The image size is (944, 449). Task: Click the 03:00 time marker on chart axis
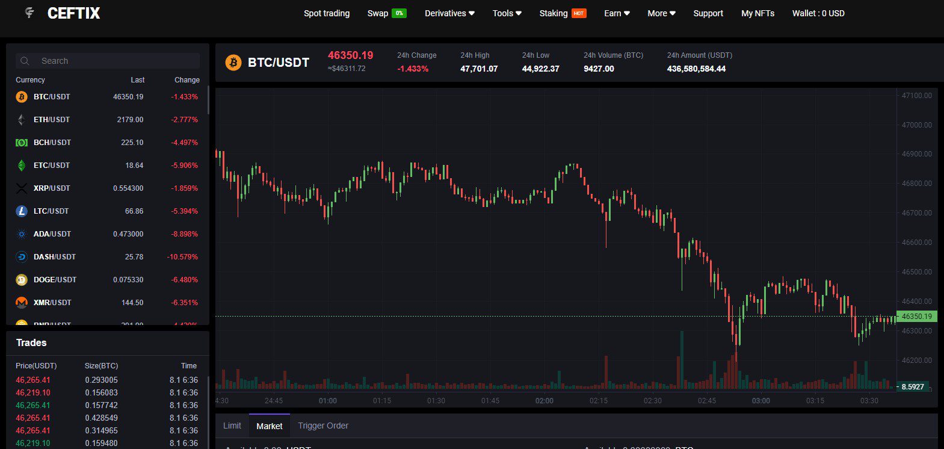[x=761, y=400]
